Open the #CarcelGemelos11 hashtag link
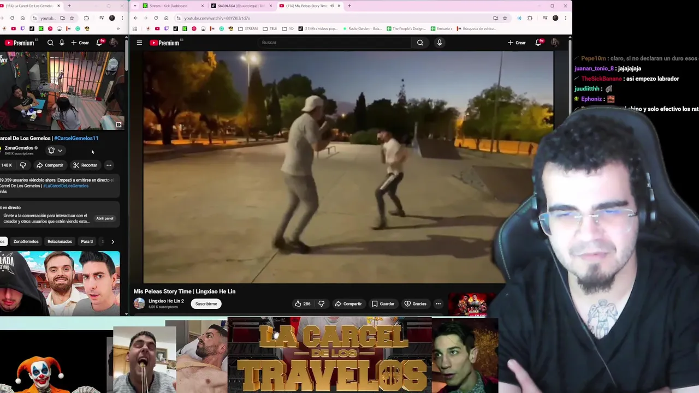Viewport: 699px width, 393px height. (x=76, y=138)
